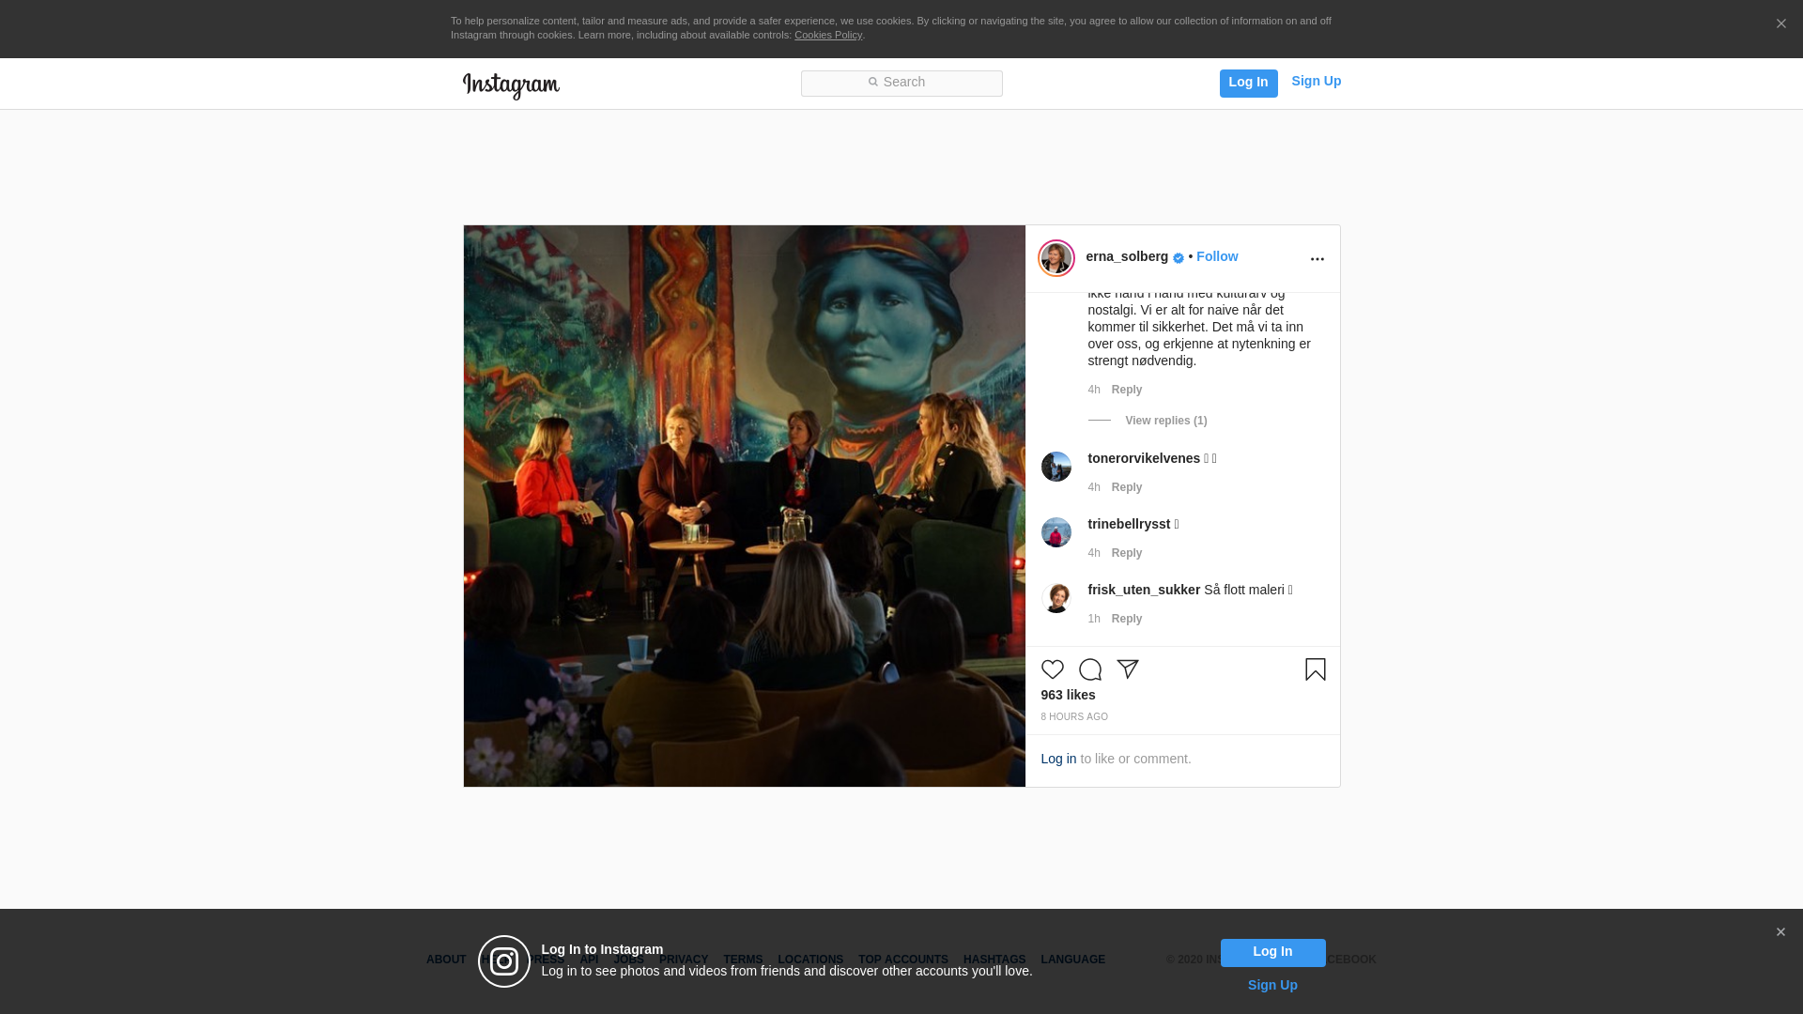Open erna_solberg profile picture
The width and height of the screenshot is (1803, 1014).
(1056, 258)
